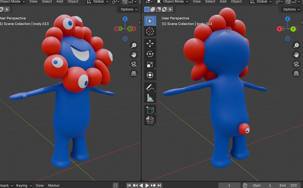Click zoom magnifier in right viewport
The height and width of the screenshot is (188, 303).
point(296,45)
